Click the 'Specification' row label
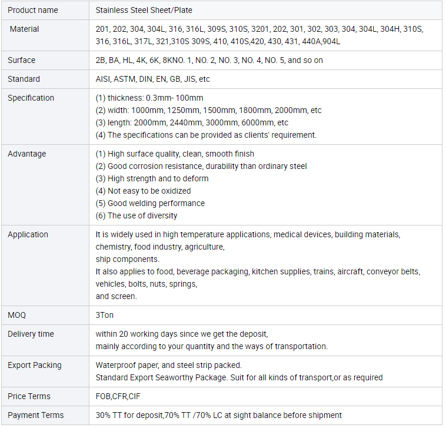Image resolution: width=446 pixels, height=428 pixels. pyautogui.click(x=31, y=98)
